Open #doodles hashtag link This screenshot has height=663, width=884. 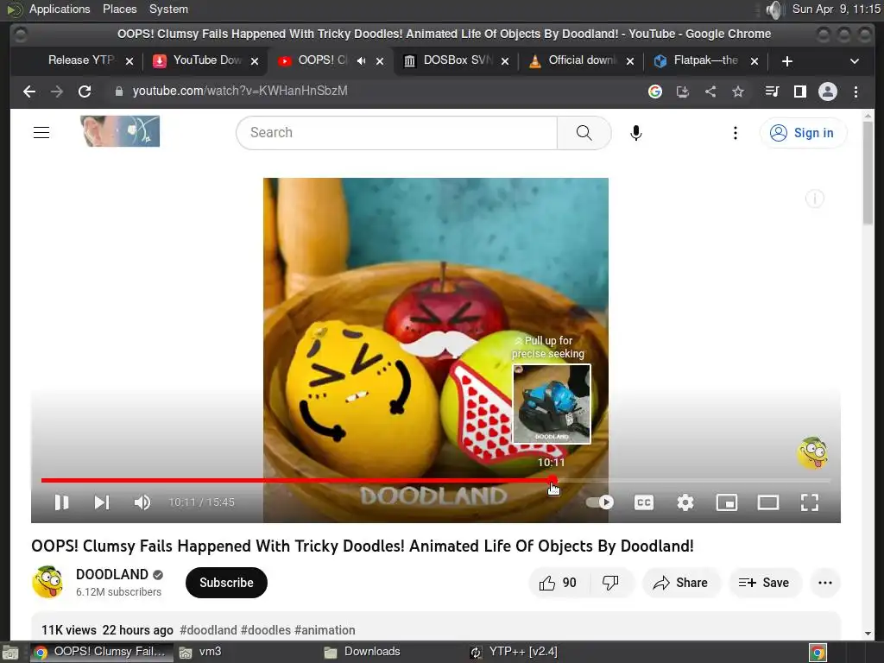click(266, 629)
